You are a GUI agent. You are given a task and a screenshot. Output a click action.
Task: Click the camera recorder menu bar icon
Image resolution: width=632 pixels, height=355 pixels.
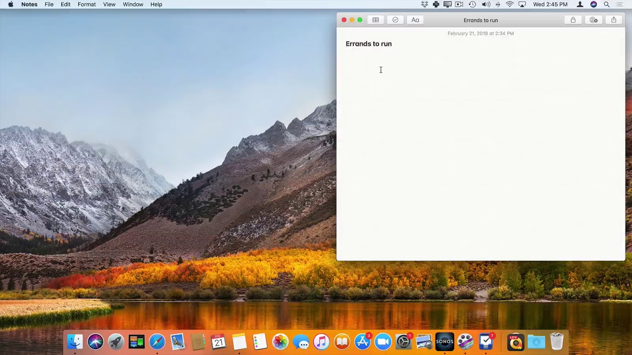click(459, 4)
